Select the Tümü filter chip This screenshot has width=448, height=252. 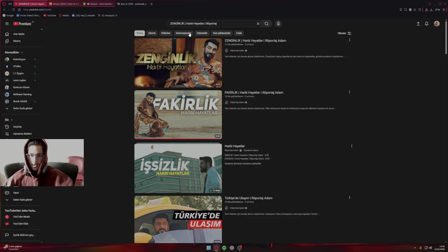(x=140, y=33)
